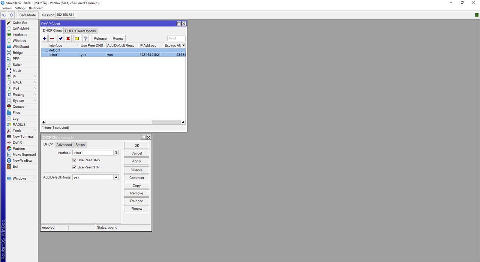Open the Dashboard menu

[x=36, y=8]
